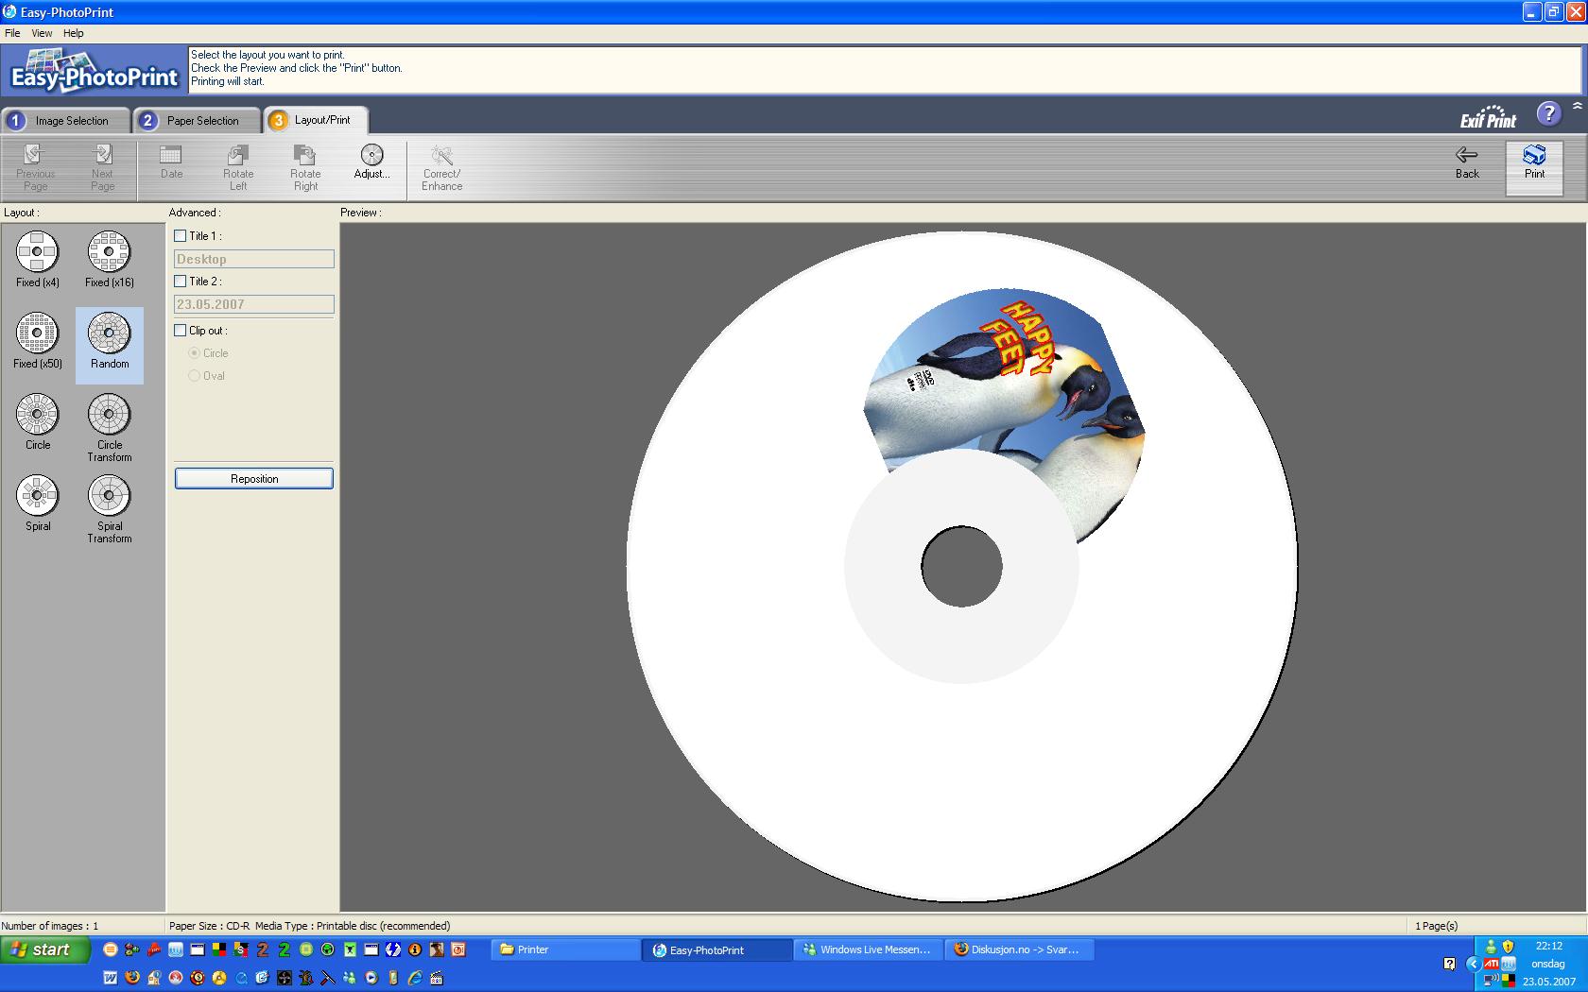Image resolution: width=1588 pixels, height=992 pixels.
Task: Click the Rotate Right toolbar icon
Action: [305, 167]
